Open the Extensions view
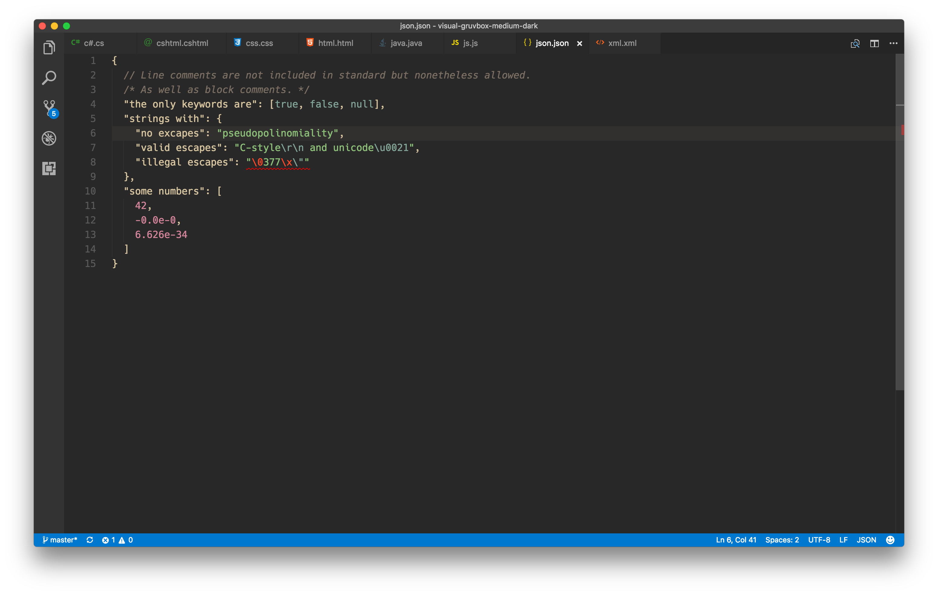 point(49,169)
